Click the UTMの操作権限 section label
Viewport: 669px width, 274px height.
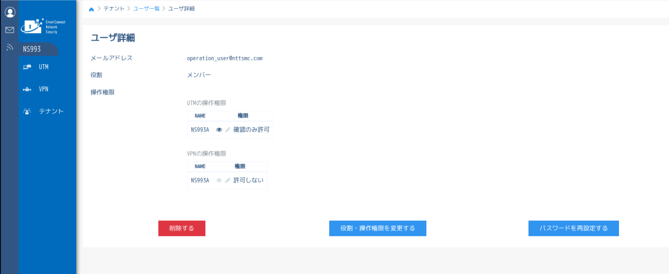[206, 103]
